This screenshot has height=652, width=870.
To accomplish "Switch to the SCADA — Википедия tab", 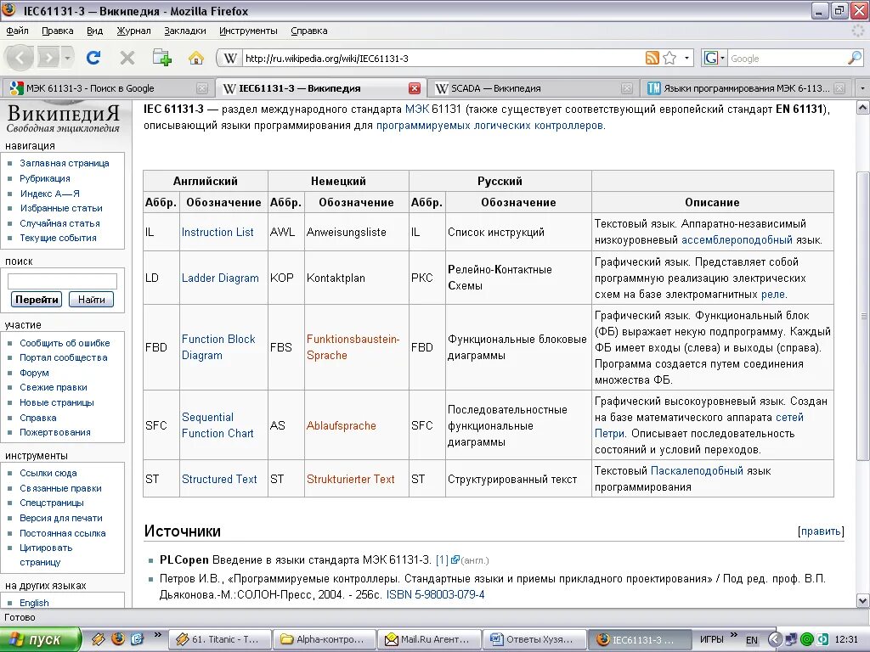I will click(533, 88).
